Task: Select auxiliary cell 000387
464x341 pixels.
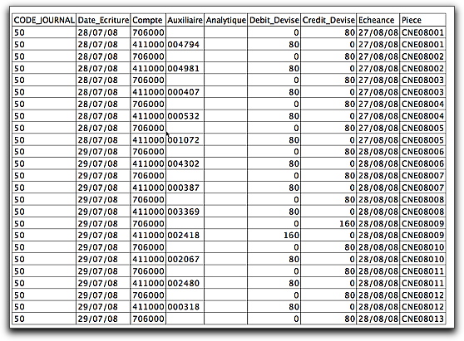Action: [185, 188]
